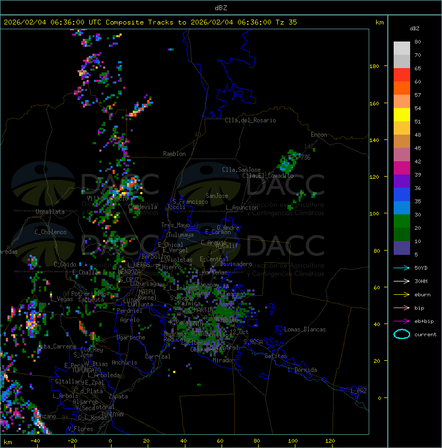Click the 'Uspallata' place label
The height and width of the screenshot is (448, 442).
50,212
